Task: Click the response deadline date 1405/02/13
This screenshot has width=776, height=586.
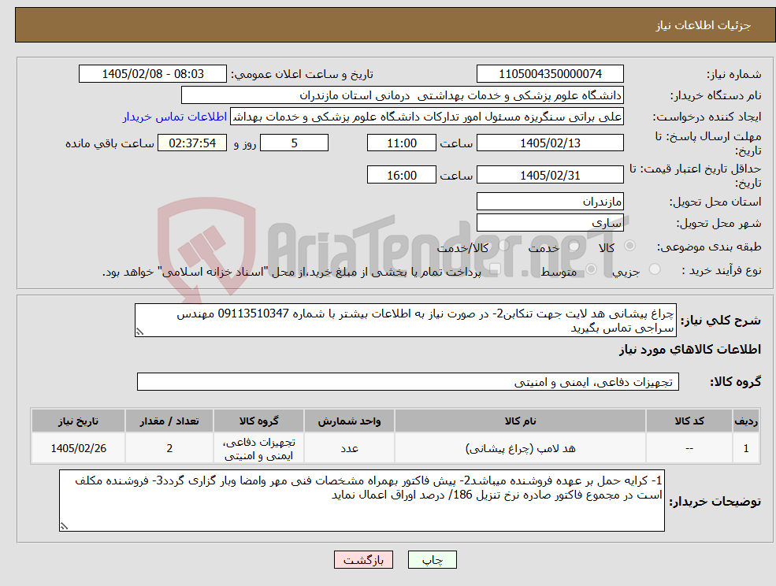Action: point(550,143)
